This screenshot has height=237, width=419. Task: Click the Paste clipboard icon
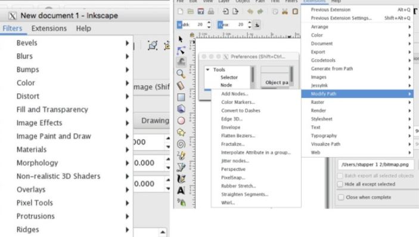[295, 11]
